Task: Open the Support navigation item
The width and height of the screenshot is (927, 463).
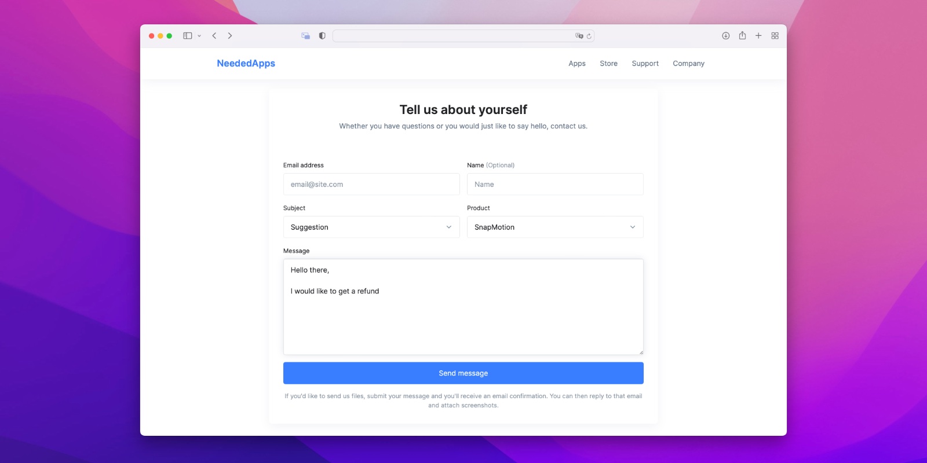Action: [645, 64]
